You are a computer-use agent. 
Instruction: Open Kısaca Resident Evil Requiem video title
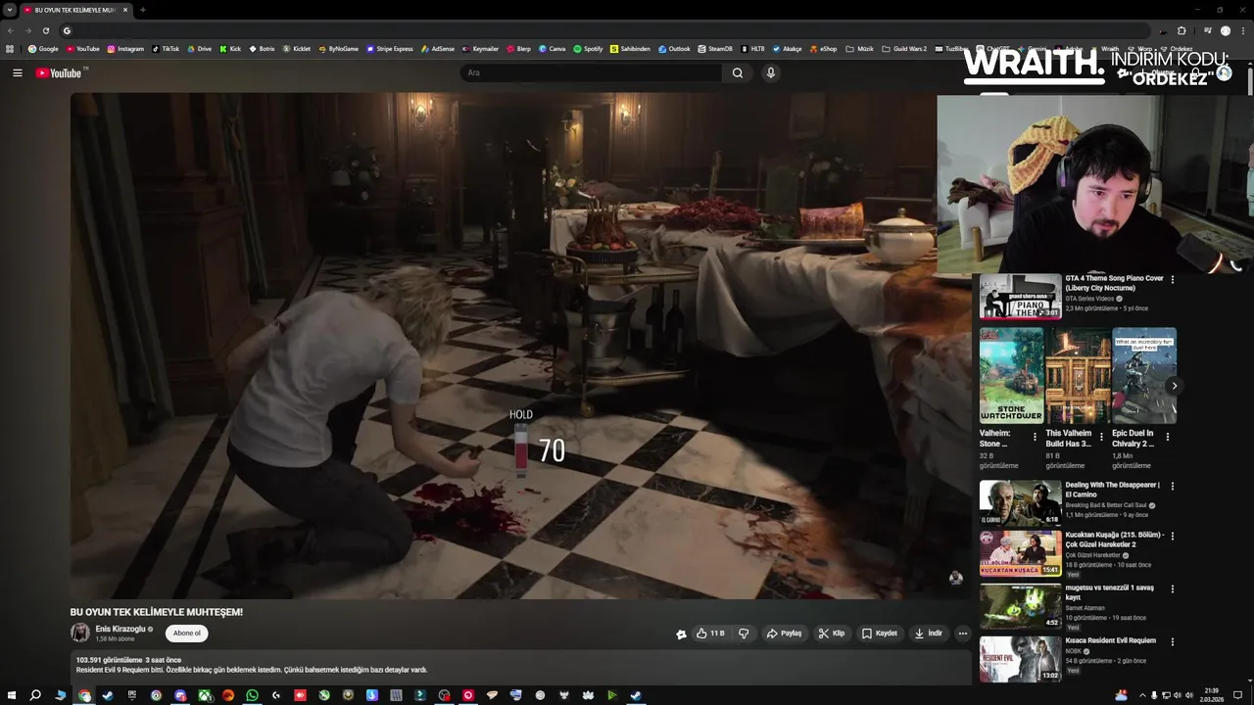point(1110,640)
